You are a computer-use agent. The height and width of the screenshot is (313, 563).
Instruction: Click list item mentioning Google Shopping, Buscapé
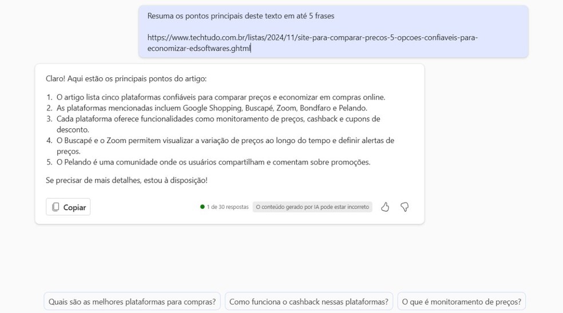(212, 108)
